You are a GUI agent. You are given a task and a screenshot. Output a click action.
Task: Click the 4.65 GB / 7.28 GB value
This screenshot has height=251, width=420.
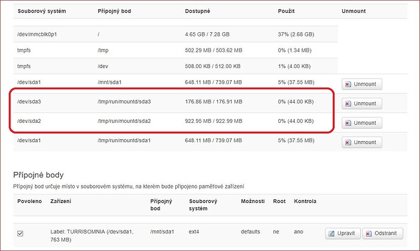(x=207, y=34)
